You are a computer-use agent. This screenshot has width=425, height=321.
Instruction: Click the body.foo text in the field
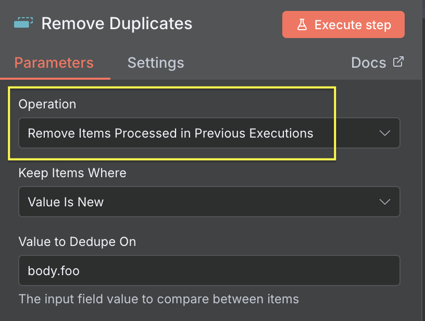[x=54, y=271]
